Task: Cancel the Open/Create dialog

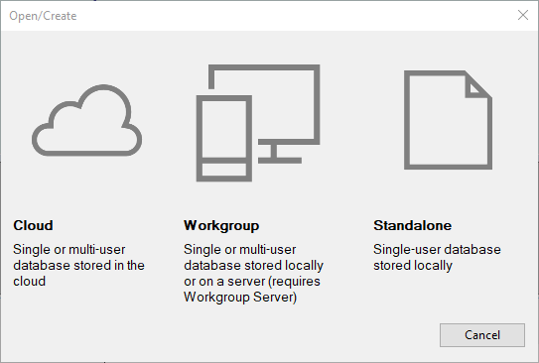Action: 482,335
